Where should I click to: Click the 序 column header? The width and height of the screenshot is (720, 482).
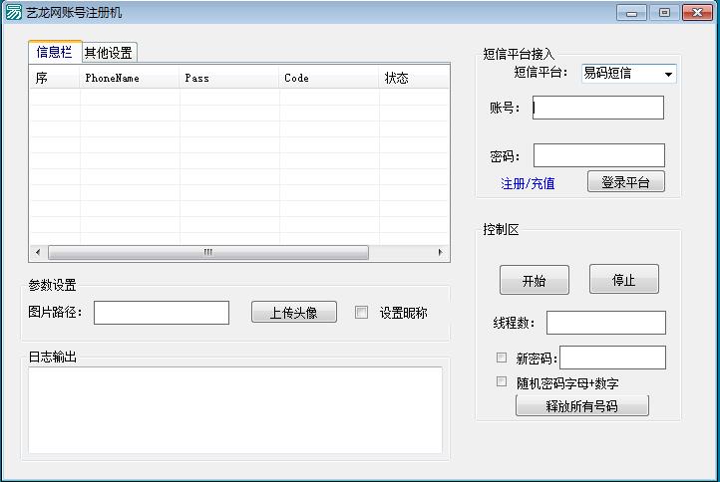point(55,78)
